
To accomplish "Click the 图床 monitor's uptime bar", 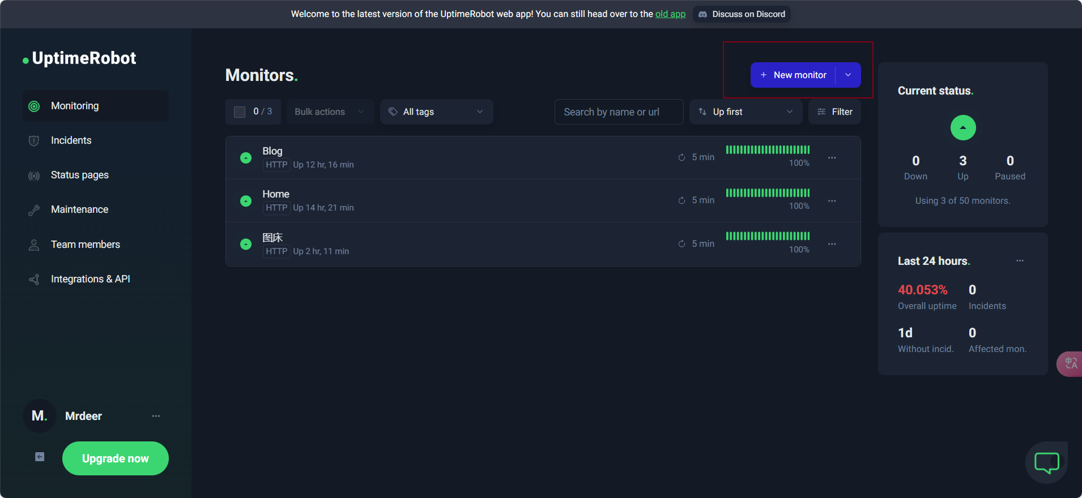I will pos(768,236).
